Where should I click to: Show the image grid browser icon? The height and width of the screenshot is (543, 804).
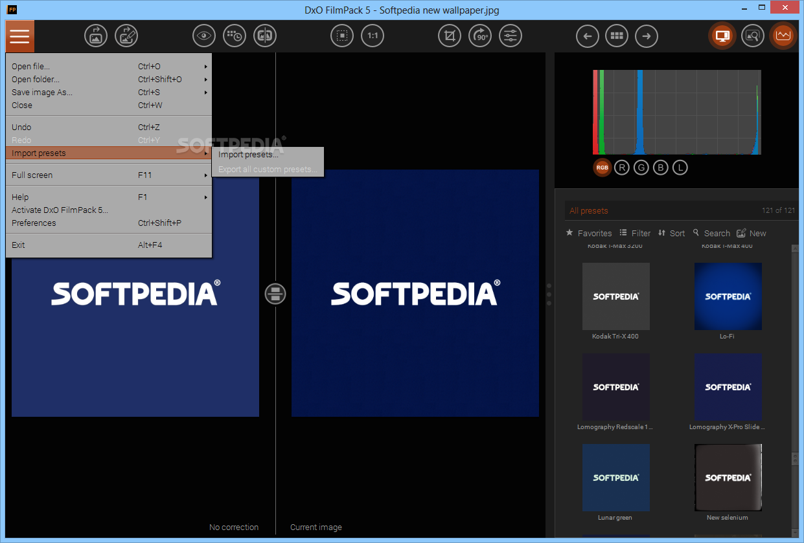point(617,36)
